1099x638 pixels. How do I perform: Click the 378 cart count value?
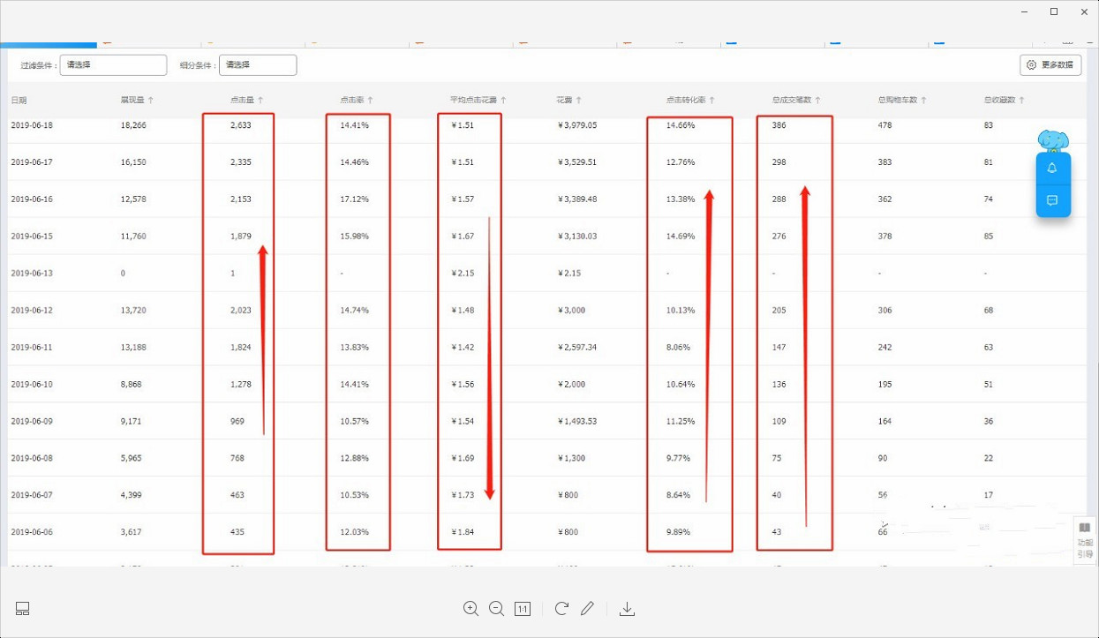[884, 236]
